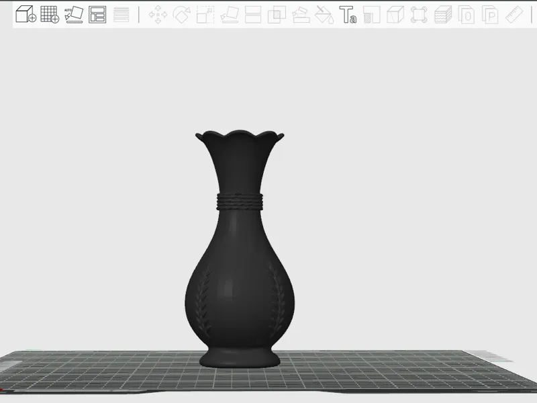Select the Mesh boolean overlapping squares icon
The width and height of the screenshot is (537, 403).
(277, 14)
